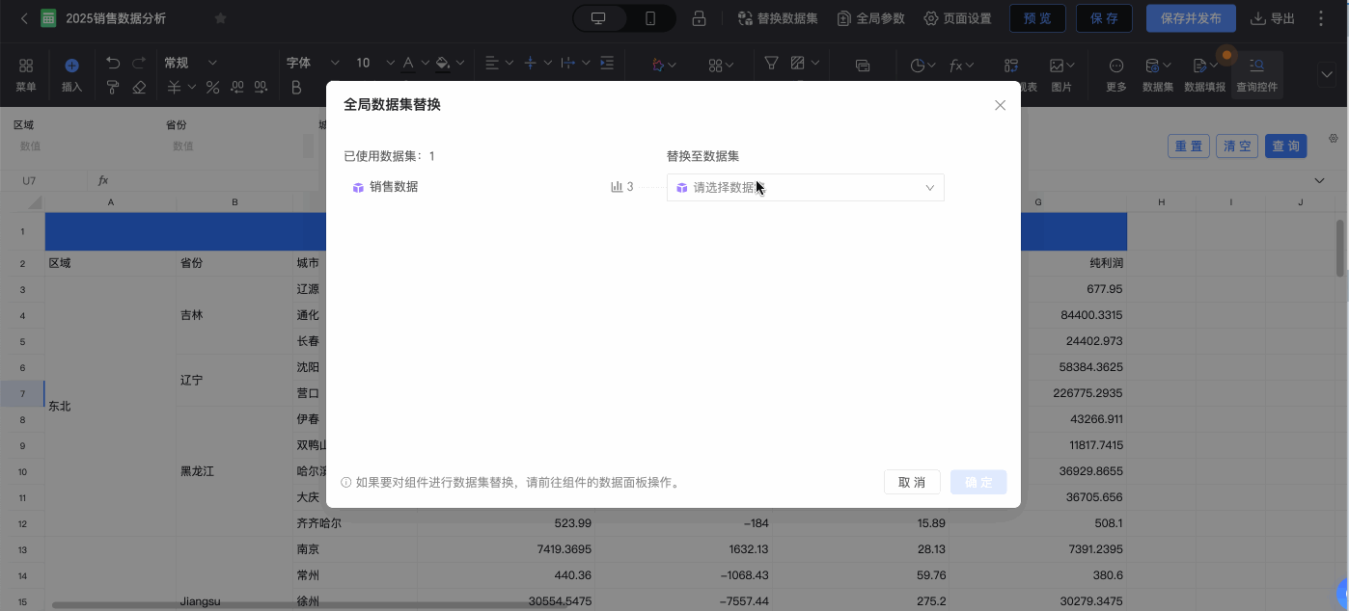This screenshot has width=1349, height=611.
Task: Switch to desktop preview mode
Action: tap(598, 18)
